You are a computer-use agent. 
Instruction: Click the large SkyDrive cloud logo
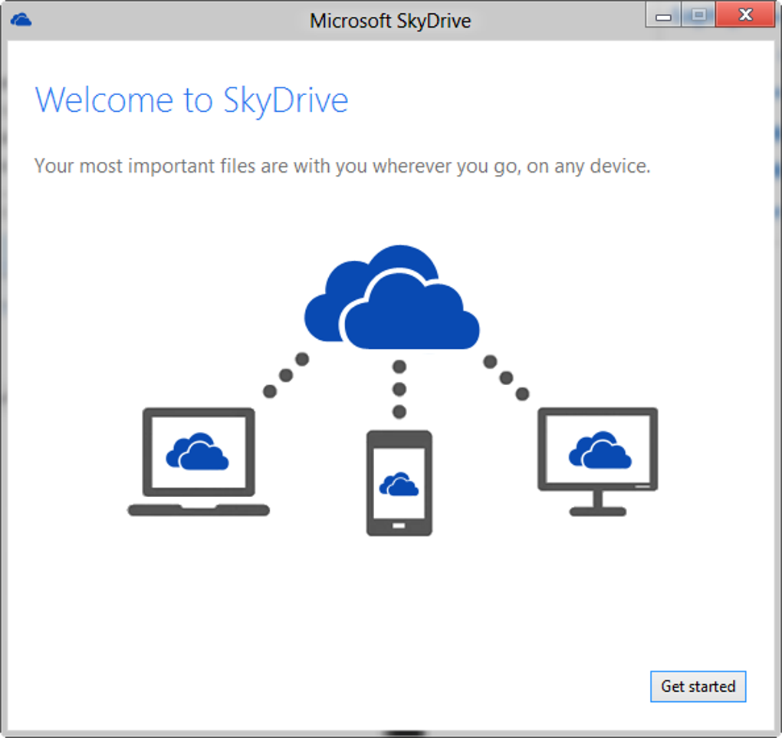click(392, 298)
